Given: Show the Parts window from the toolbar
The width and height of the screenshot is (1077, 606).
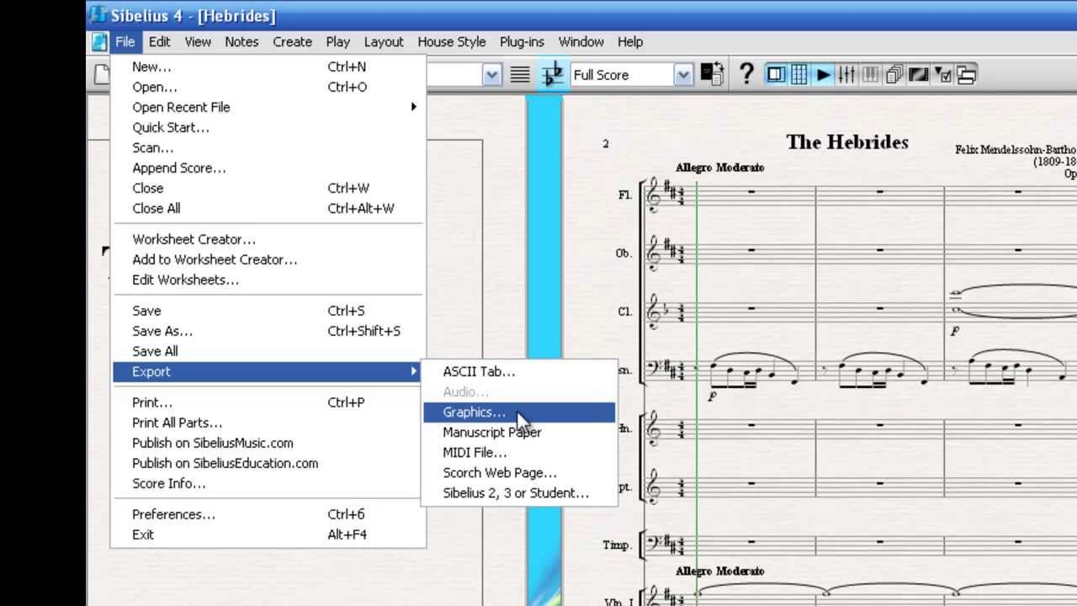Looking at the screenshot, I should click(x=894, y=75).
